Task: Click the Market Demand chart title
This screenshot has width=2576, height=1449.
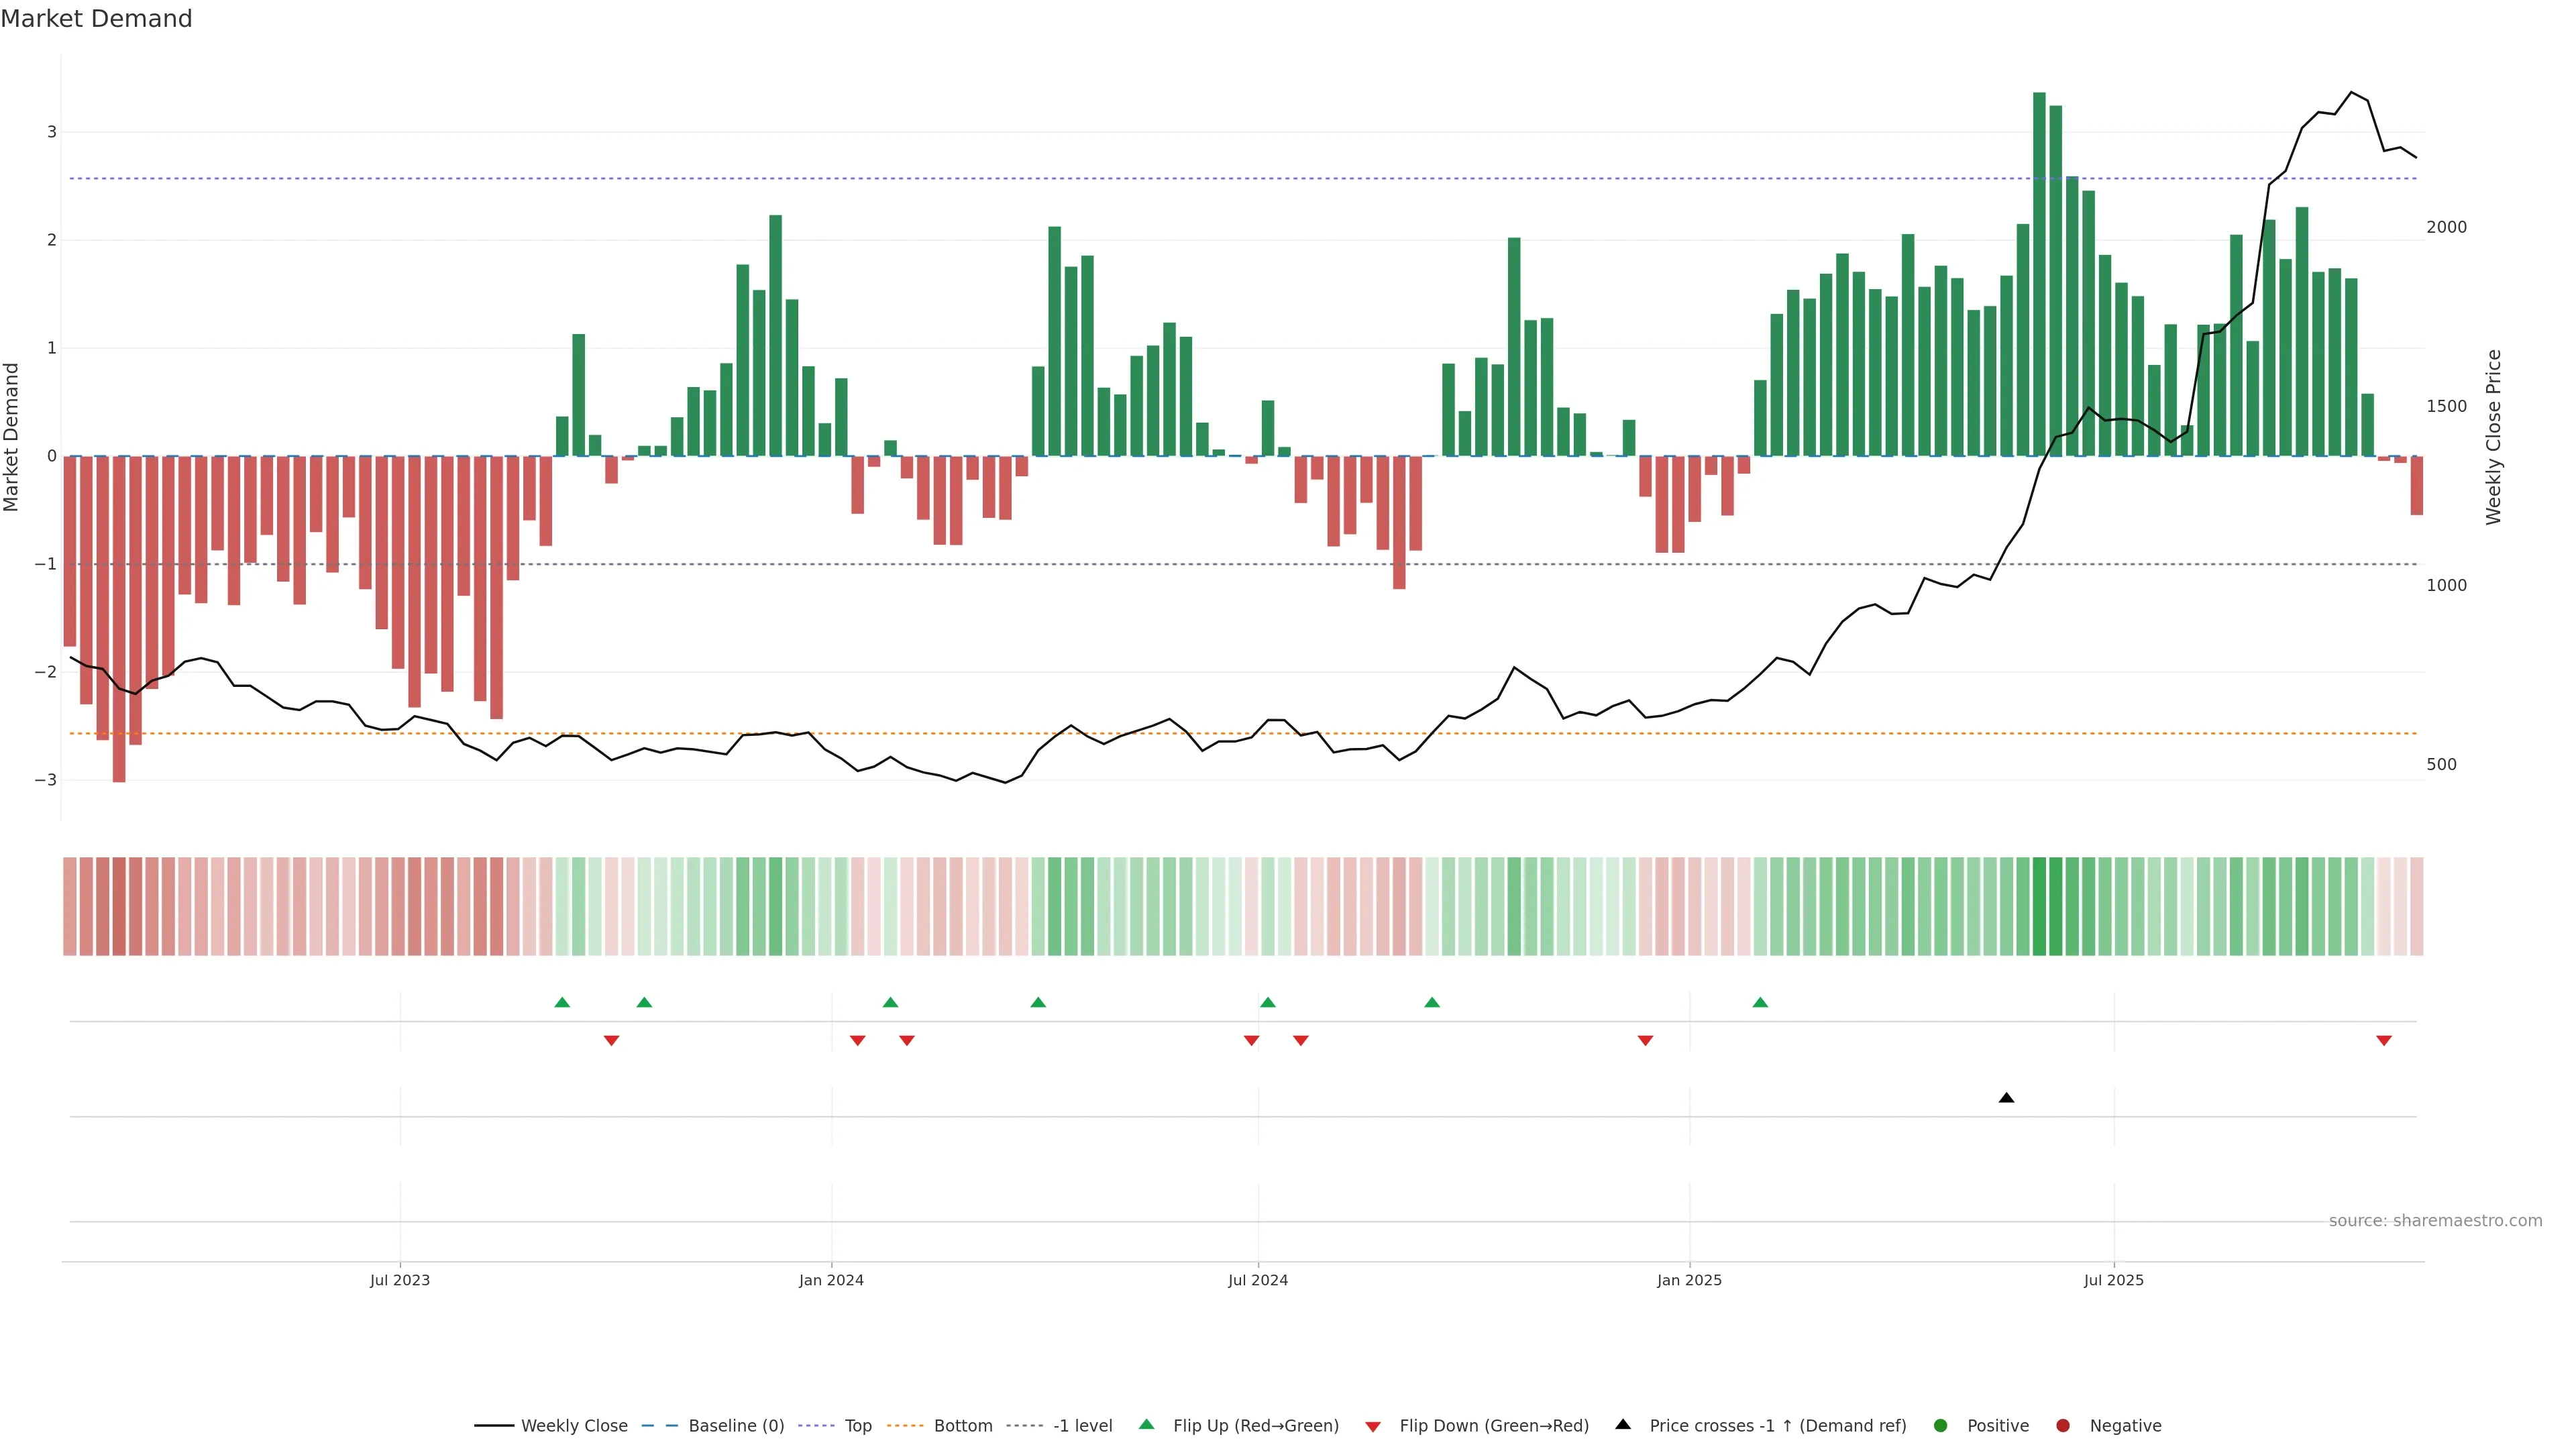Action: [96, 19]
